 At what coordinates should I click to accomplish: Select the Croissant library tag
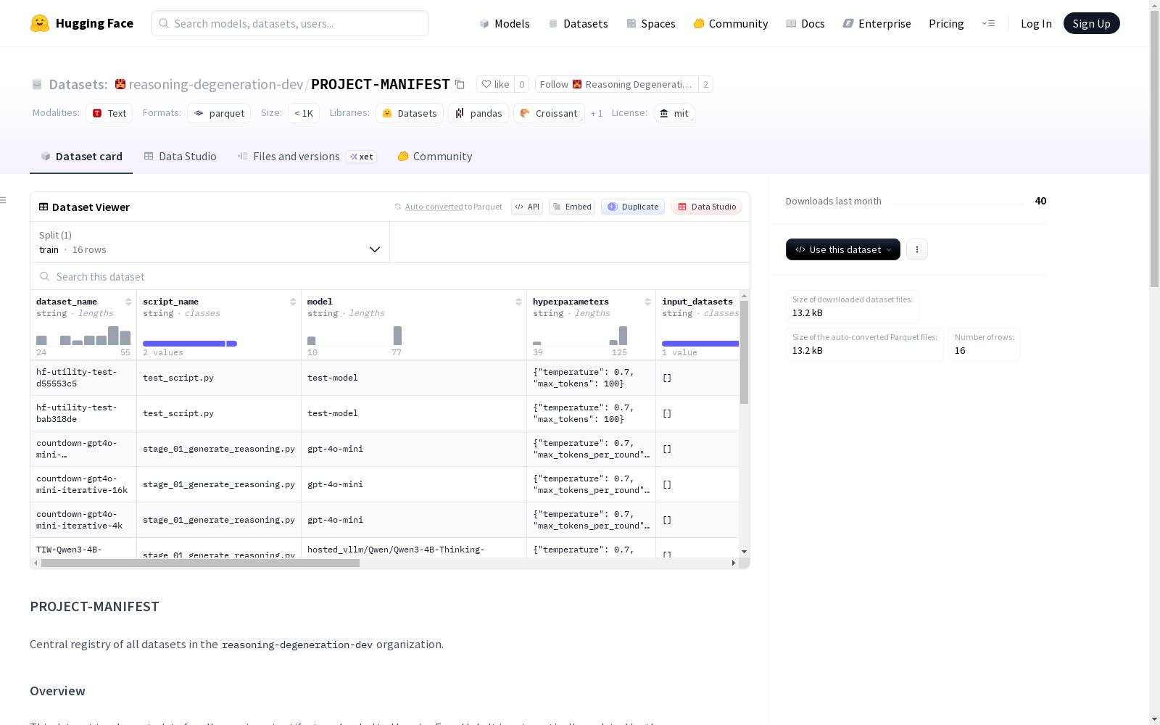tap(549, 113)
